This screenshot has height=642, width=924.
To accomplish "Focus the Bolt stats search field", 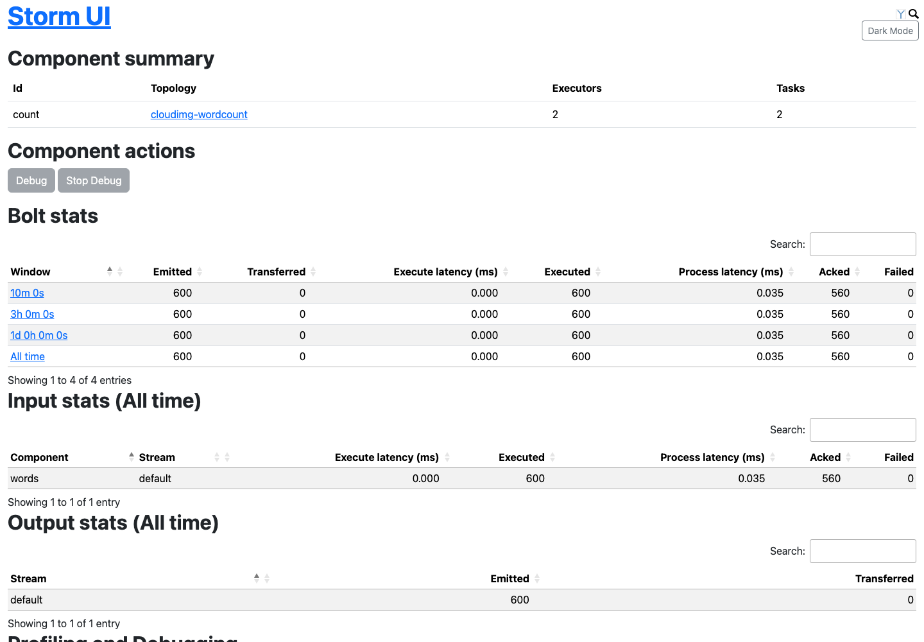I will click(862, 244).
